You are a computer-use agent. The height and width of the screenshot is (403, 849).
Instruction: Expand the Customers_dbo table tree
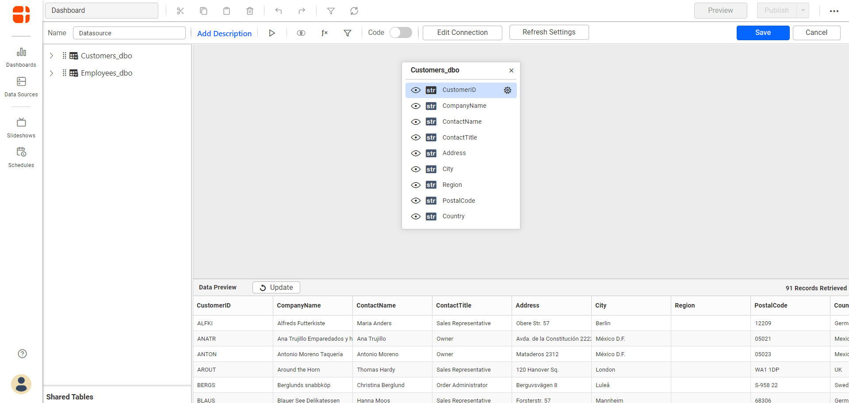click(x=51, y=56)
